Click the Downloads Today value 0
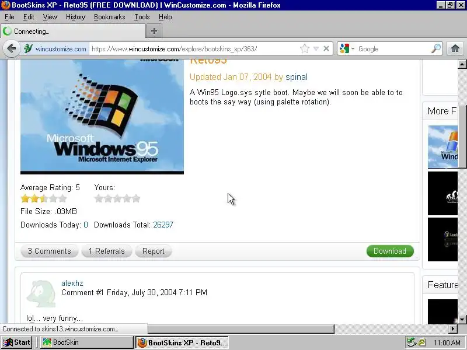Screen dimensions: 467x350 (86, 225)
